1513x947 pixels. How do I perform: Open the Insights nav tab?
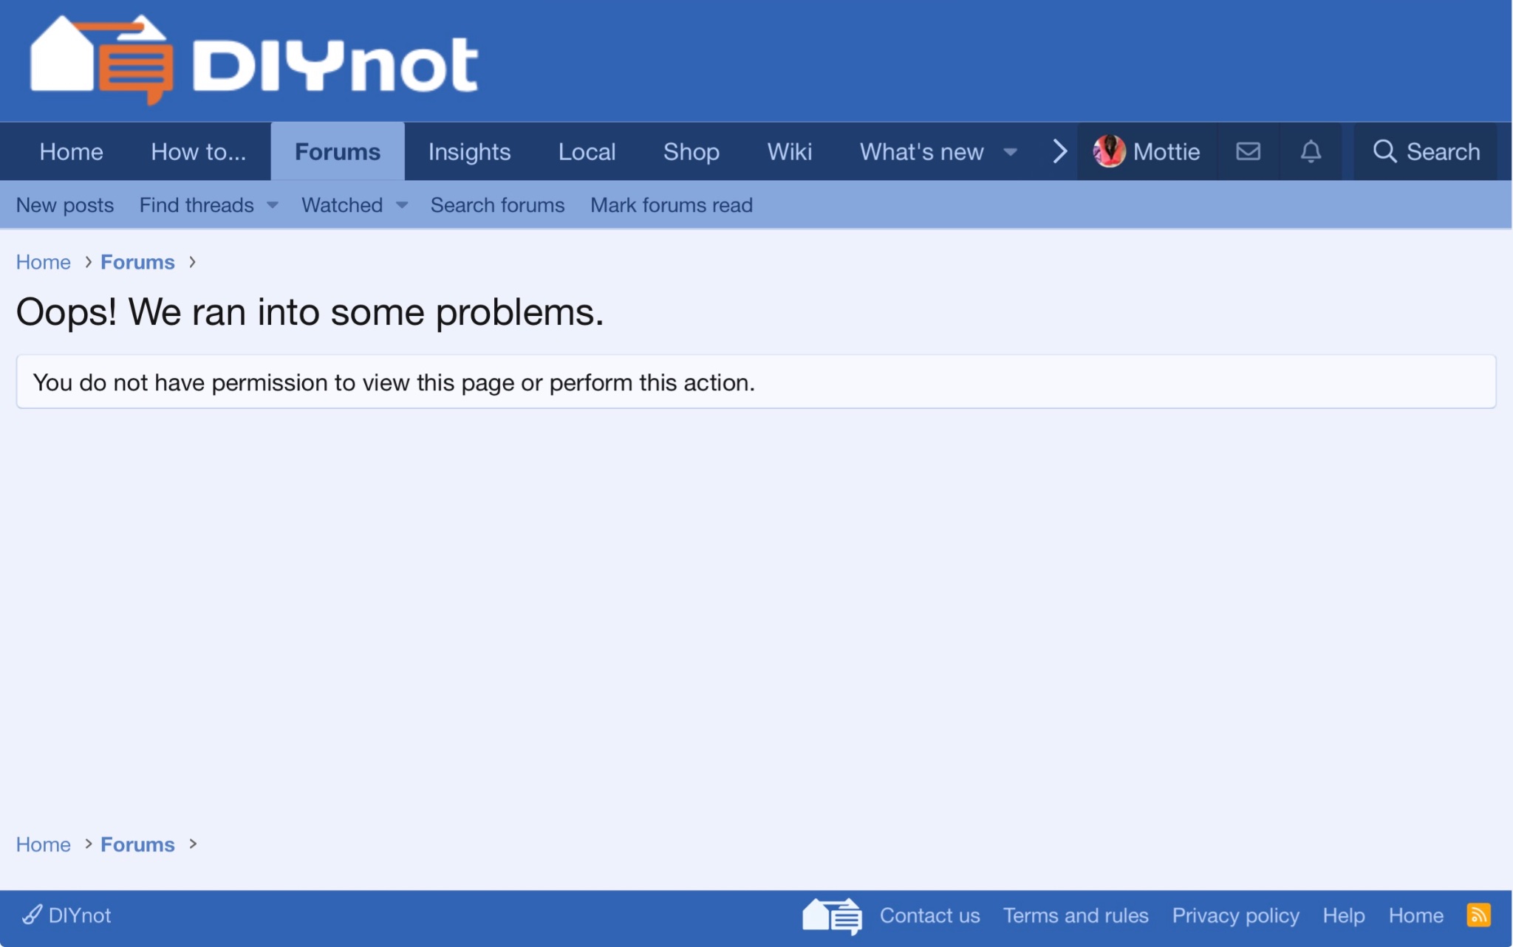[x=469, y=151]
